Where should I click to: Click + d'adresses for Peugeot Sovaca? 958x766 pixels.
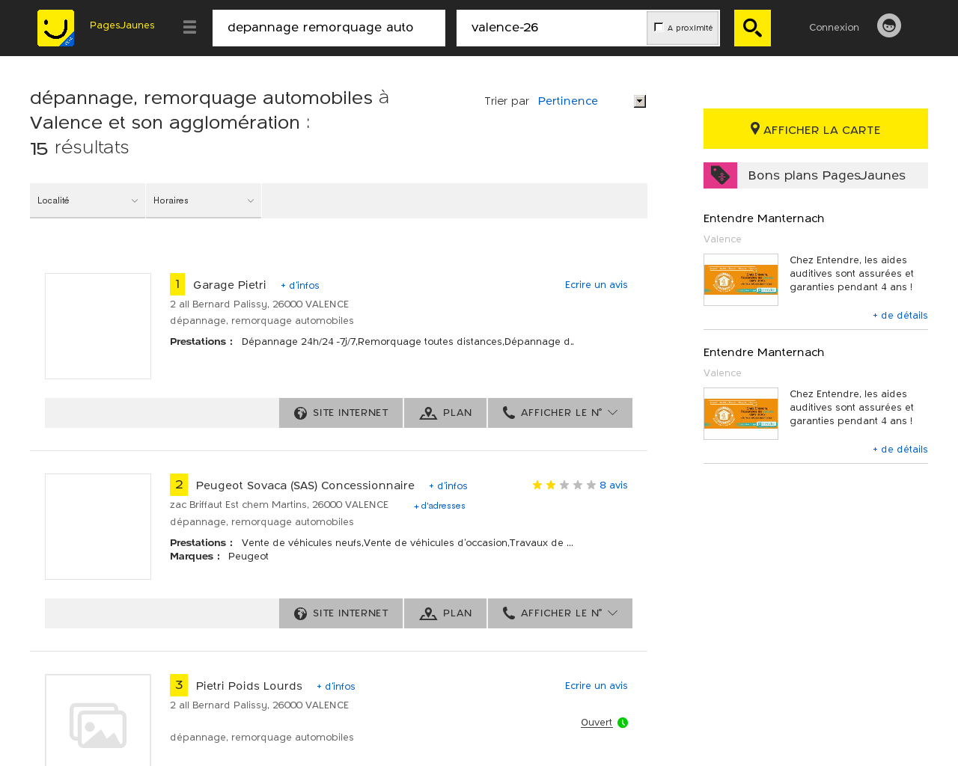[x=439, y=506]
